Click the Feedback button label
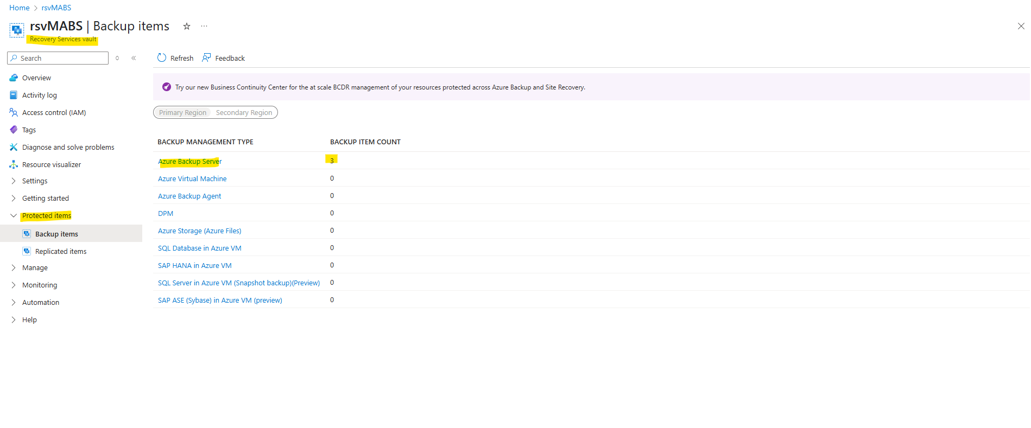1031x428 pixels. [x=230, y=58]
